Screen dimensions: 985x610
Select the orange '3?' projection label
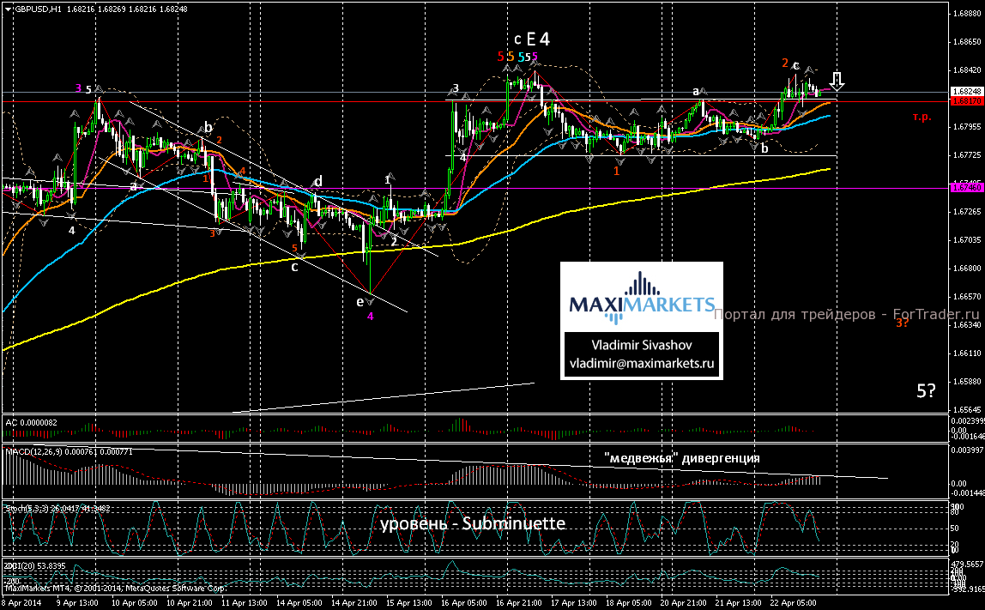pos(902,323)
